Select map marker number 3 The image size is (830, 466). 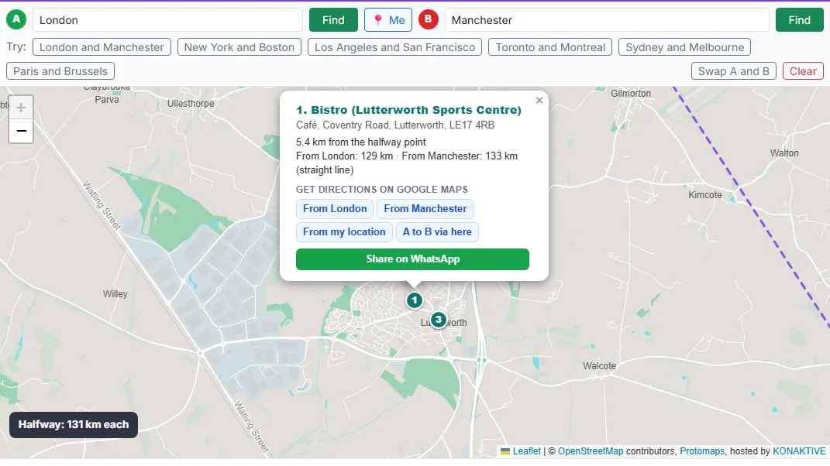click(x=439, y=320)
